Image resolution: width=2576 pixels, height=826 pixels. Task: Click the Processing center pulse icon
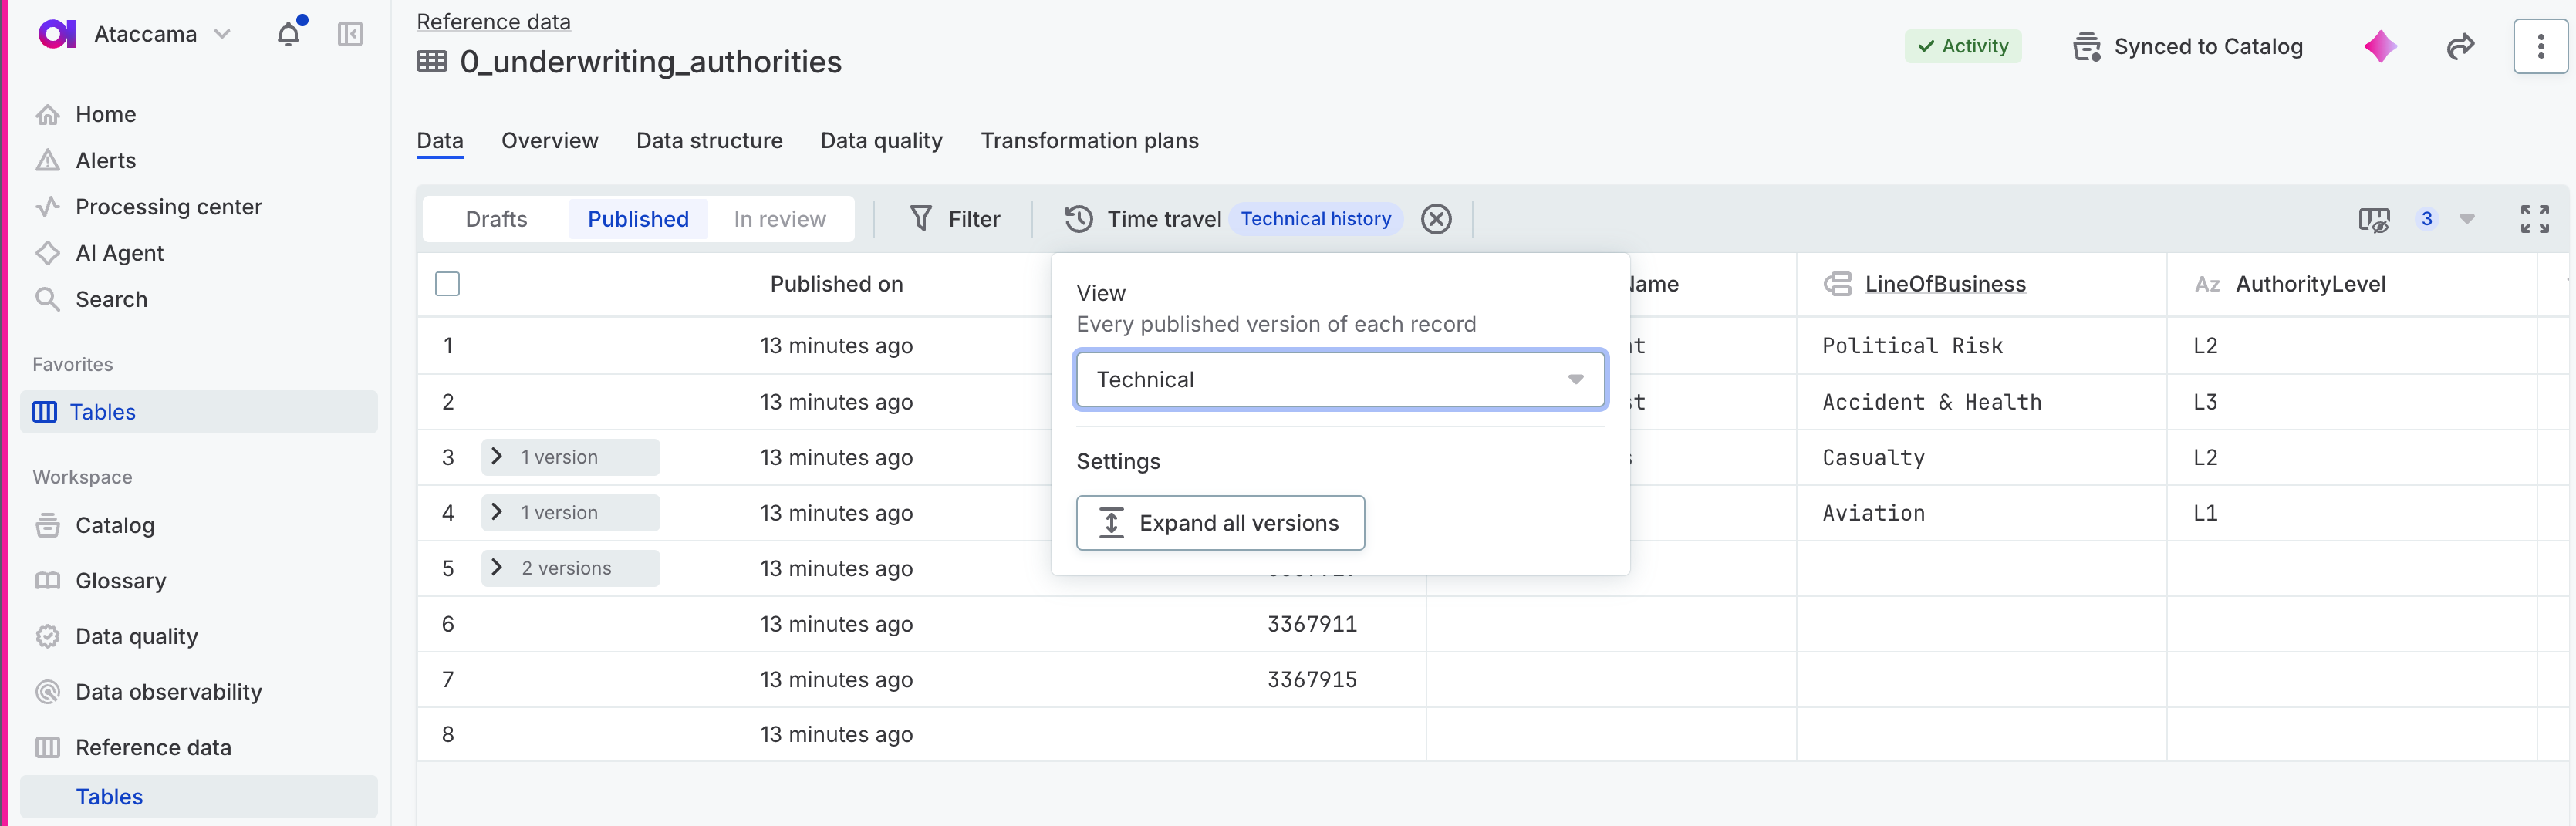(x=48, y=207)
